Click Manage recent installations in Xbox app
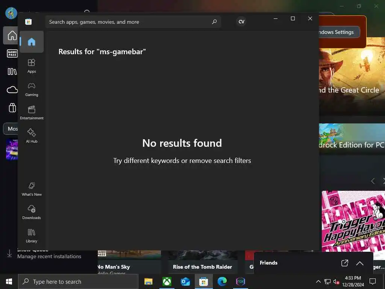Screen dimensions: 385x289 tap(49, 256)
